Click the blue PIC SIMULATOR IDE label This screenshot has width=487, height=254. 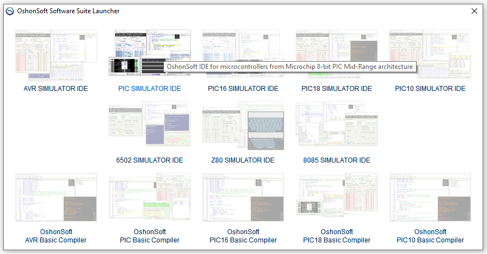pos(149,89)
